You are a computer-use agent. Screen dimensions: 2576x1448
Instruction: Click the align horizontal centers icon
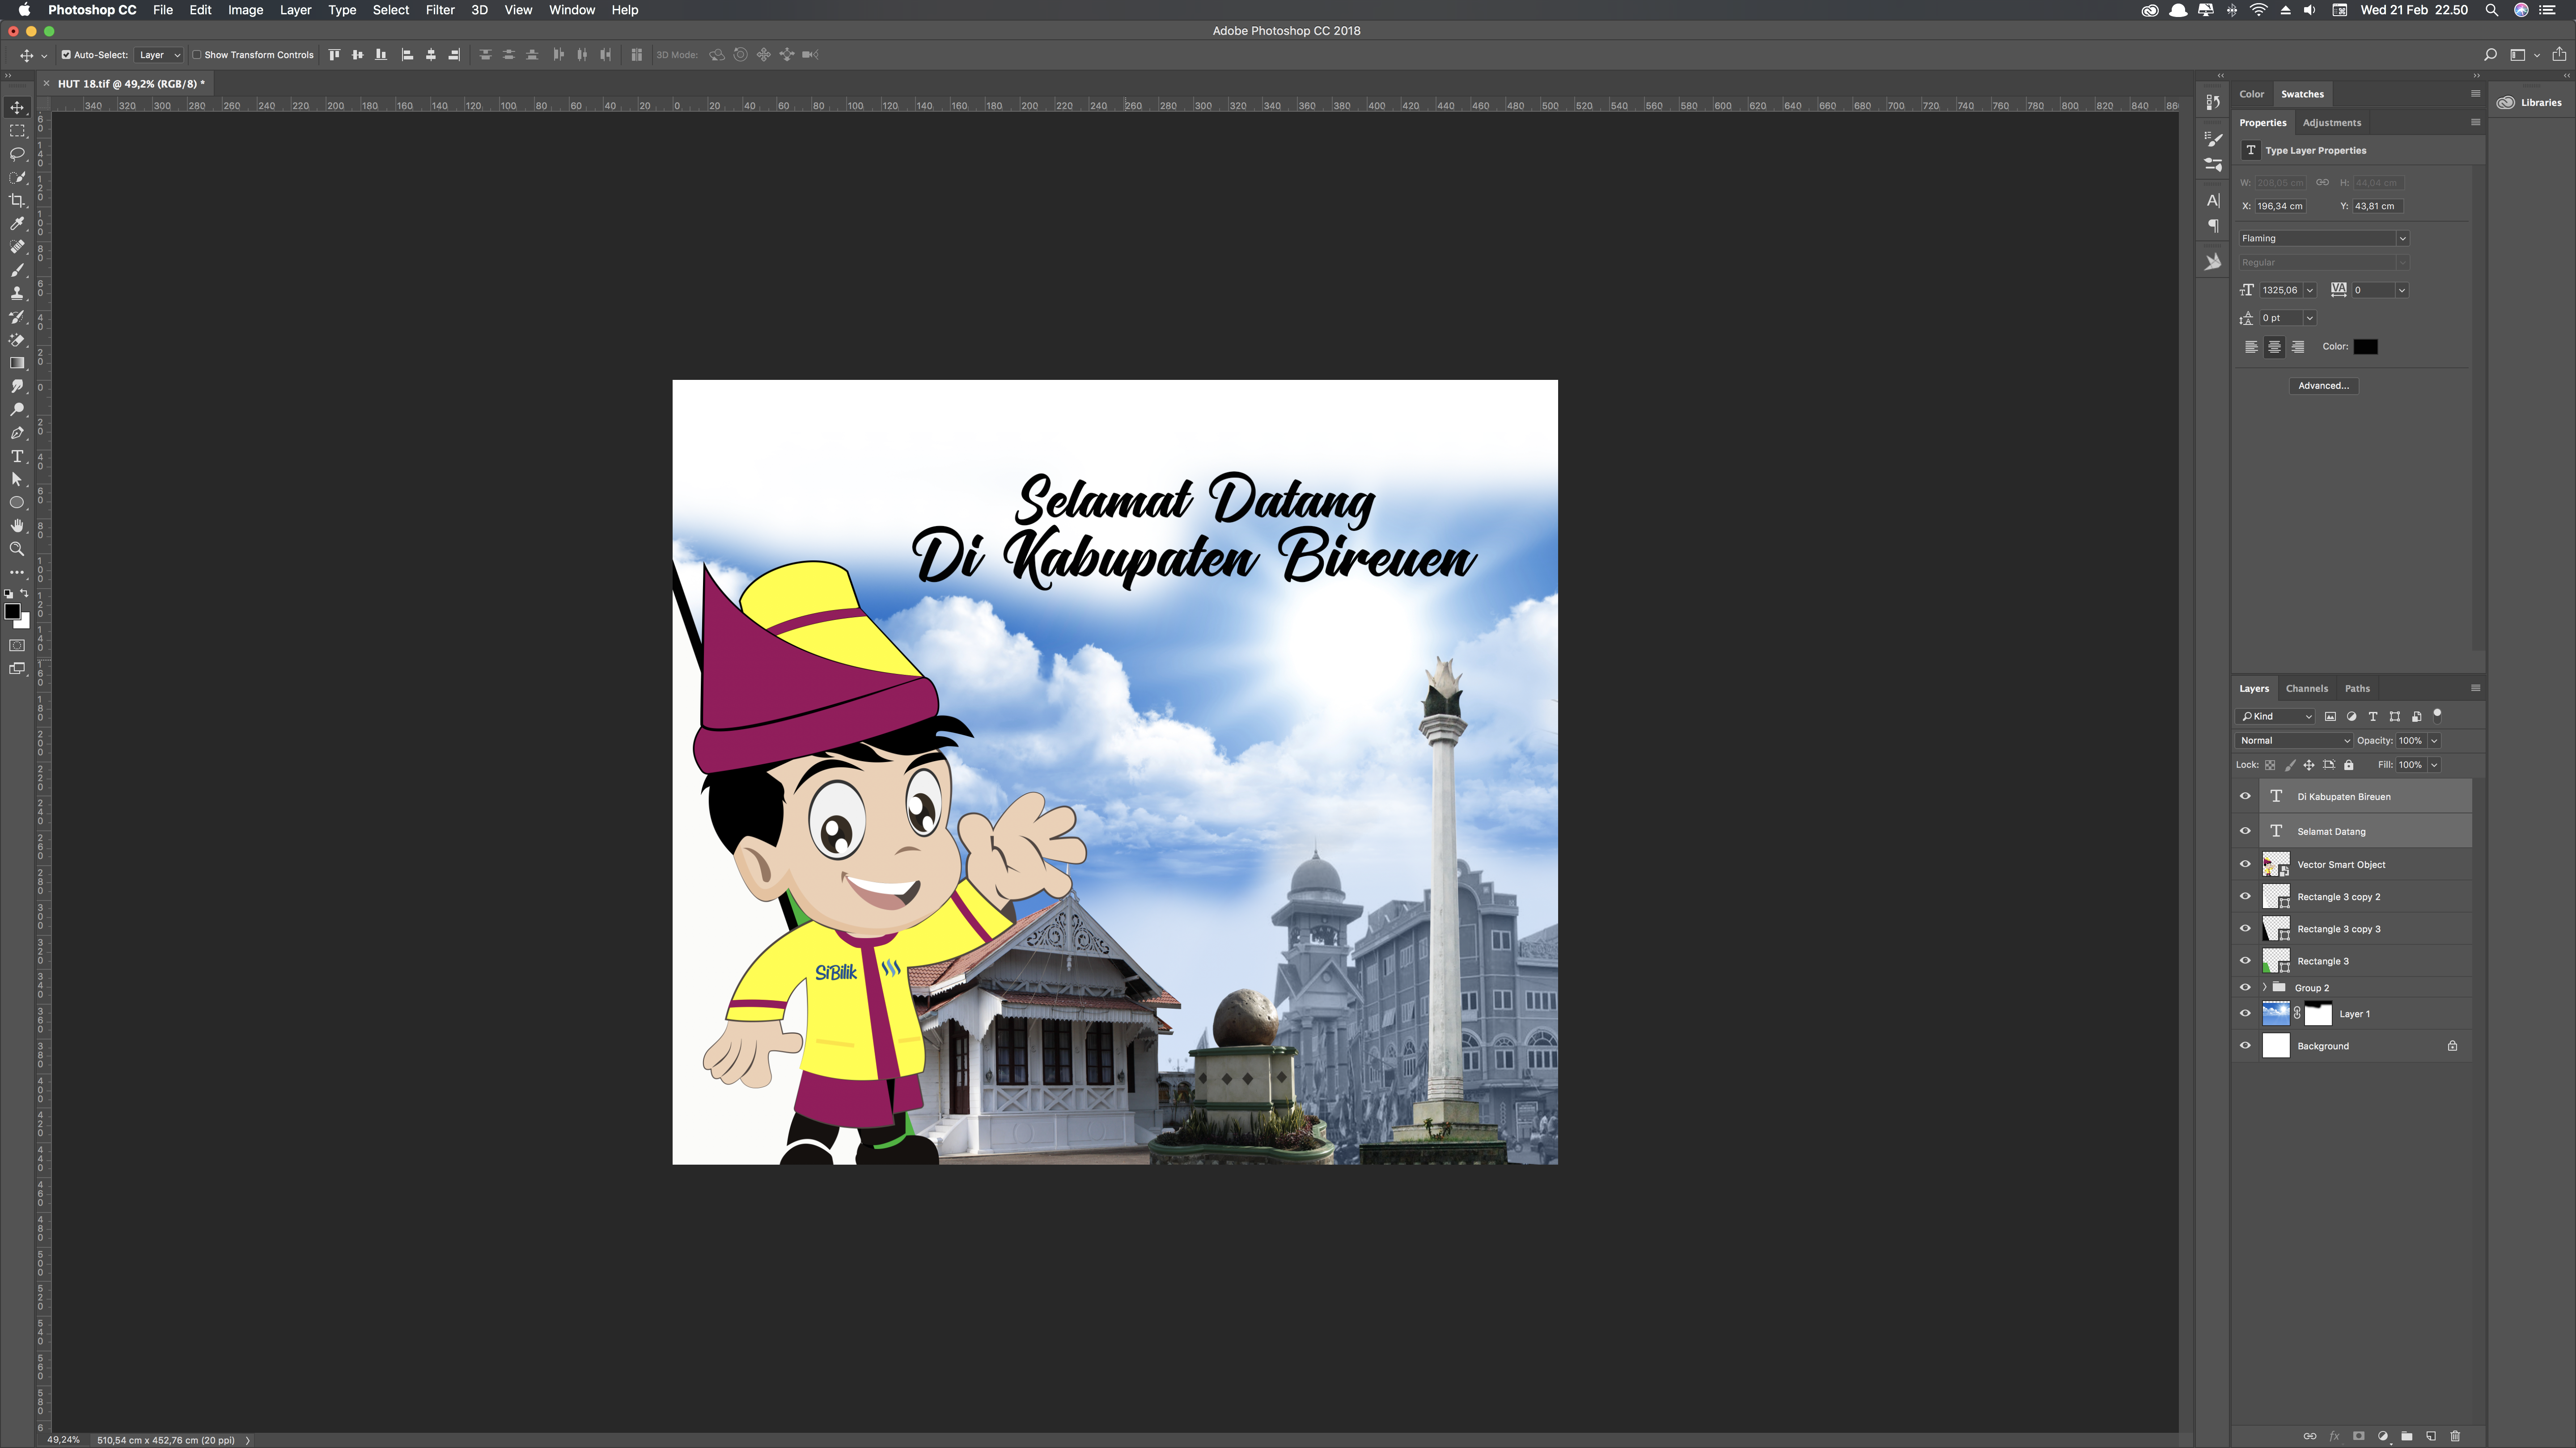(431, 55)
